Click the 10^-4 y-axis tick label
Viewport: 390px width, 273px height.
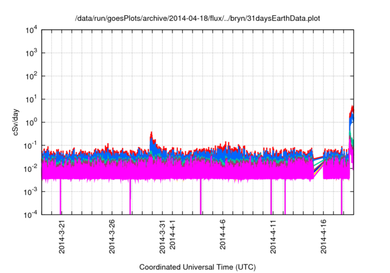[30, 214]
